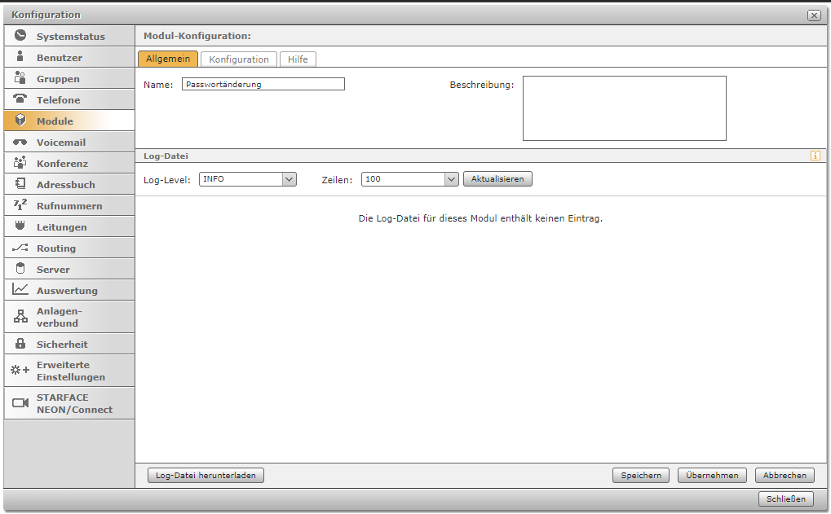Click the Systemstatus clock icon in sidebar
831x514 pixels.
[x=20, y=36]
